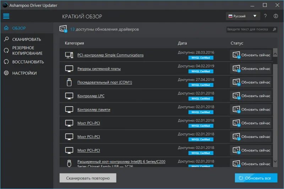Open the info icon in header
The height and width of the screenshot is (189, 284).
click(x=276, y=16)
